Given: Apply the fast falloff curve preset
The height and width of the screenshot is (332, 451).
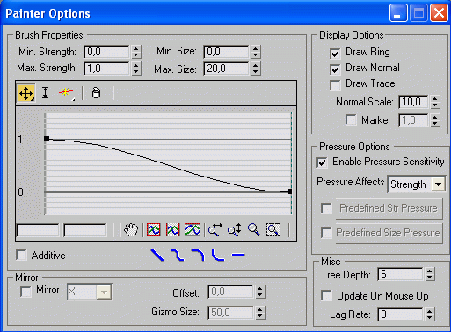Looking at the screenshot, I should [x=218, y=255].
